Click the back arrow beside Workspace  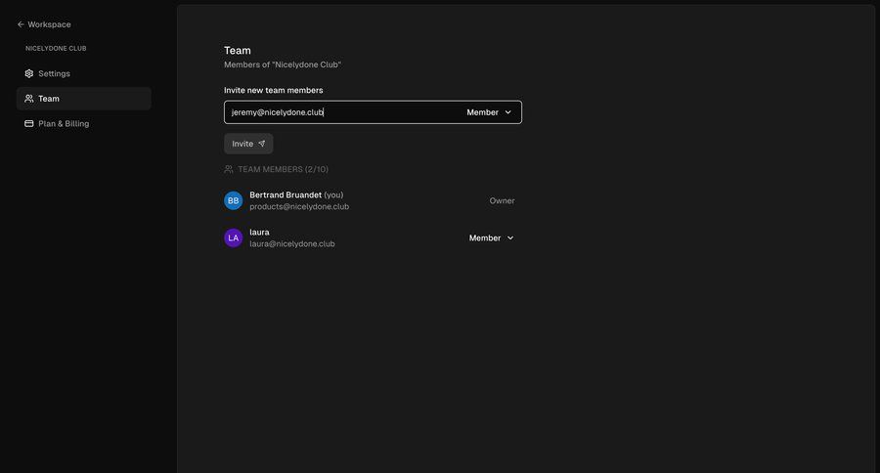[21, 24]
